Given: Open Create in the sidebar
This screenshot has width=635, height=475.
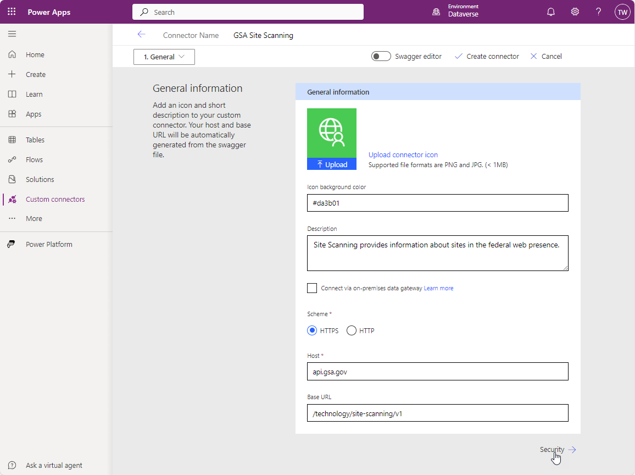Looking at the screenshot, I should [x=36, y=75].
